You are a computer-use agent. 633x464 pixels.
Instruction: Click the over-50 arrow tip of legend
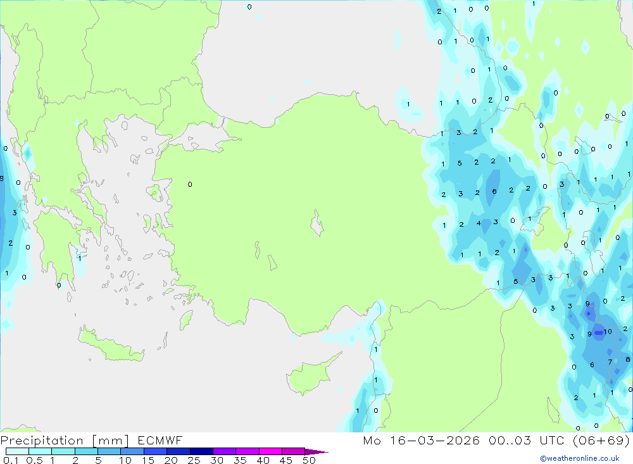click(x=316, y=452)
